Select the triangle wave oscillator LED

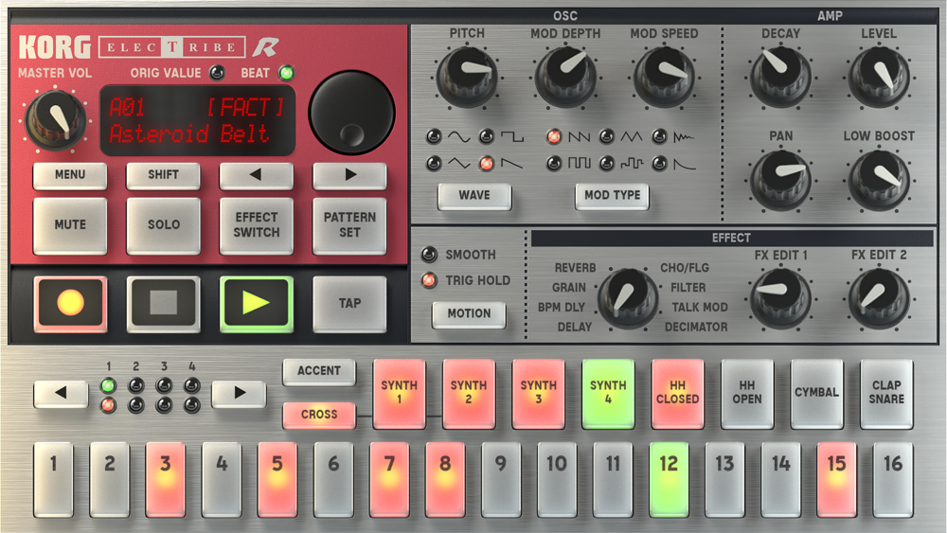434,163
